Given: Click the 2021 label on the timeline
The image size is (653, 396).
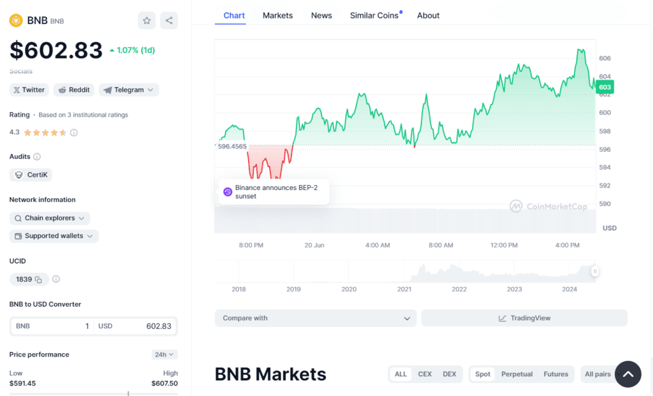Looking at the screenshot, I should point(404,290).
